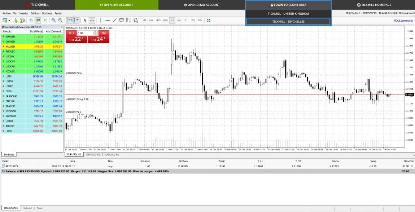Open the Insertar menu
Viewport: 415px width, 212px height.
coord(23,13)
